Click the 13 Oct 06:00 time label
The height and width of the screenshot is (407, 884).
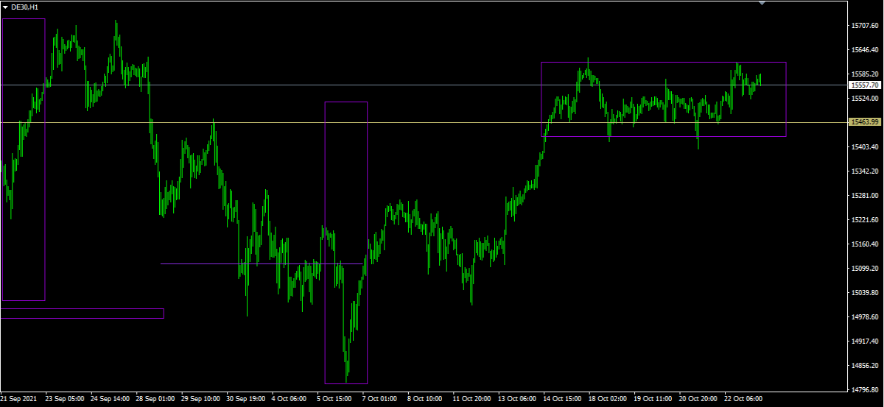pyautogui.click(x=518, y=399)
